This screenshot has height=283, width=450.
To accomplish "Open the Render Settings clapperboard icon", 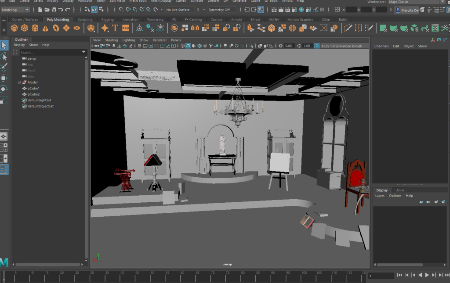I will coord(294,10).
